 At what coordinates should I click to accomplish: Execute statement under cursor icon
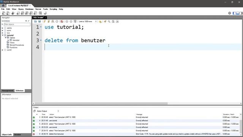click(49, 21)
